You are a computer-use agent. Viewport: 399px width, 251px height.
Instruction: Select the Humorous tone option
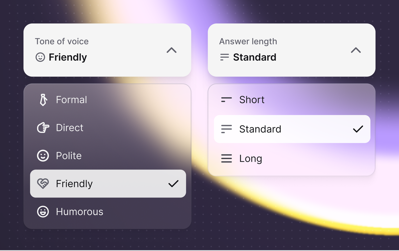coord(80,212)
